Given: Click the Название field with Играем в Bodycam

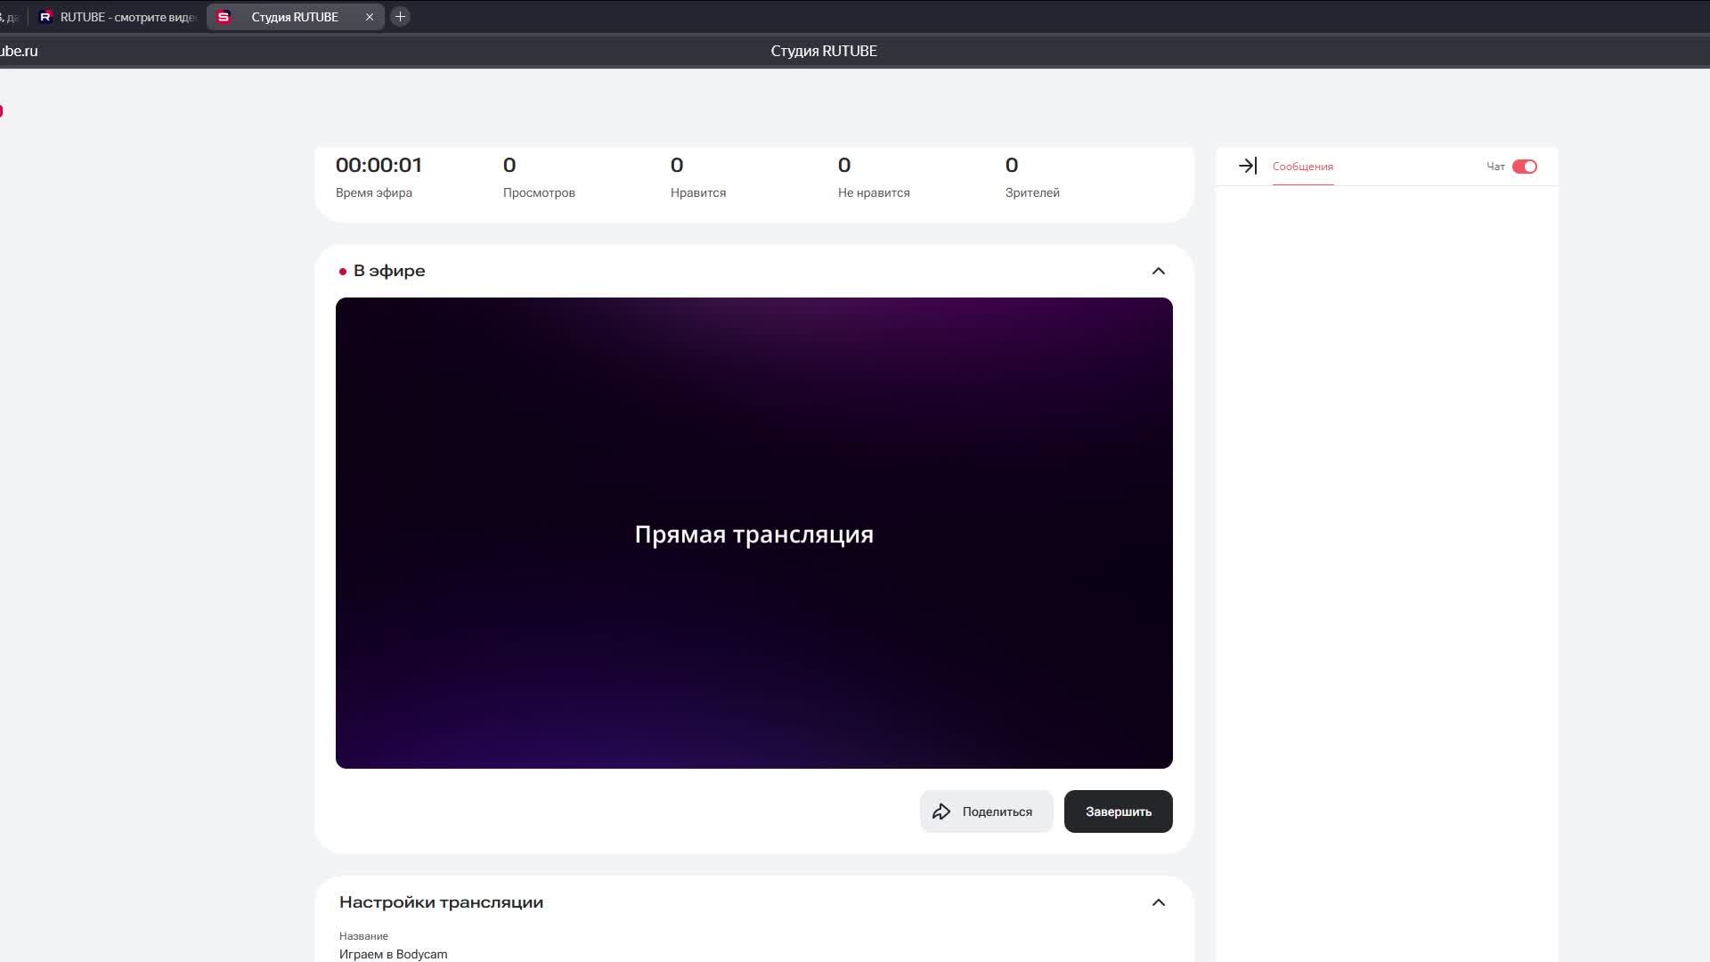Looking at the screenshot, I should pyautogui.click(x=393, y=953).
